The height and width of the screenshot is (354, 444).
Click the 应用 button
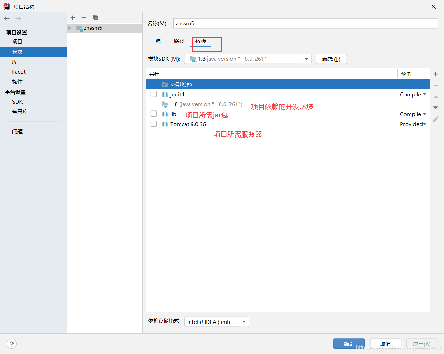pyautogui.click(x=422, y=344)
